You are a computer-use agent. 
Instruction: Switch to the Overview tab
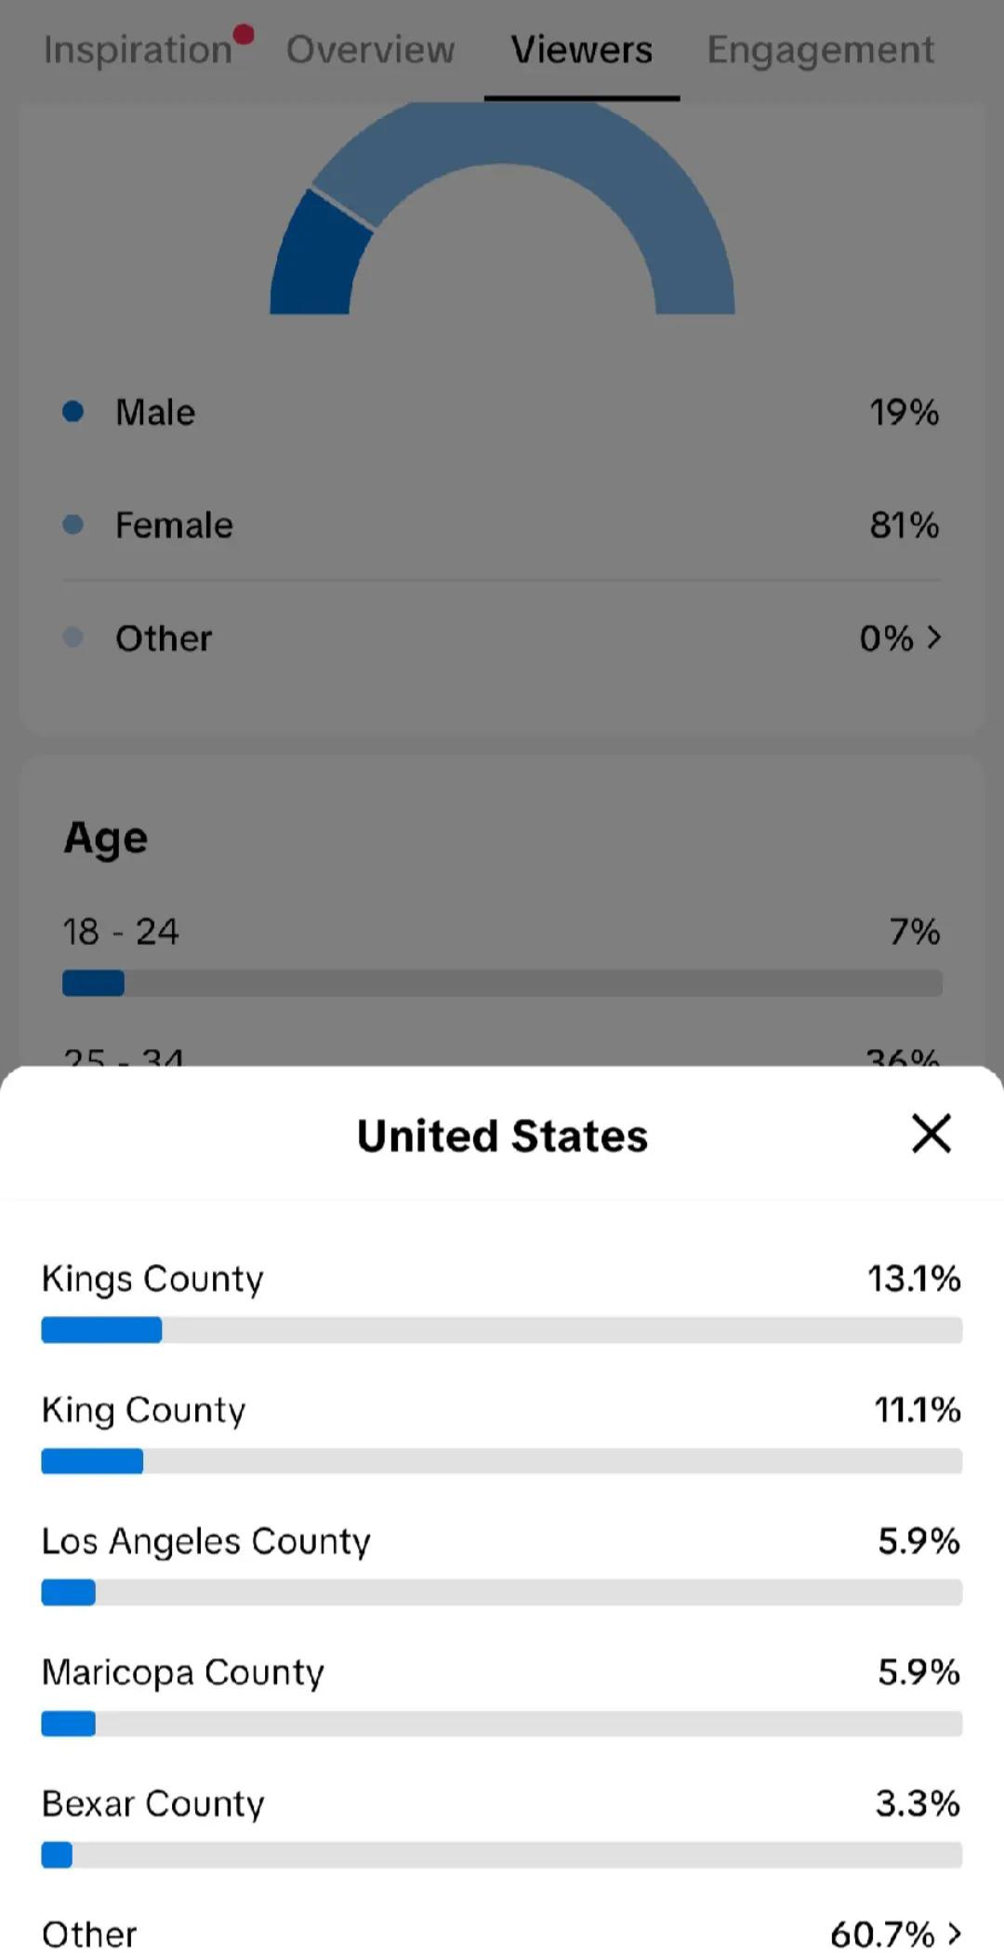[370, 50]
